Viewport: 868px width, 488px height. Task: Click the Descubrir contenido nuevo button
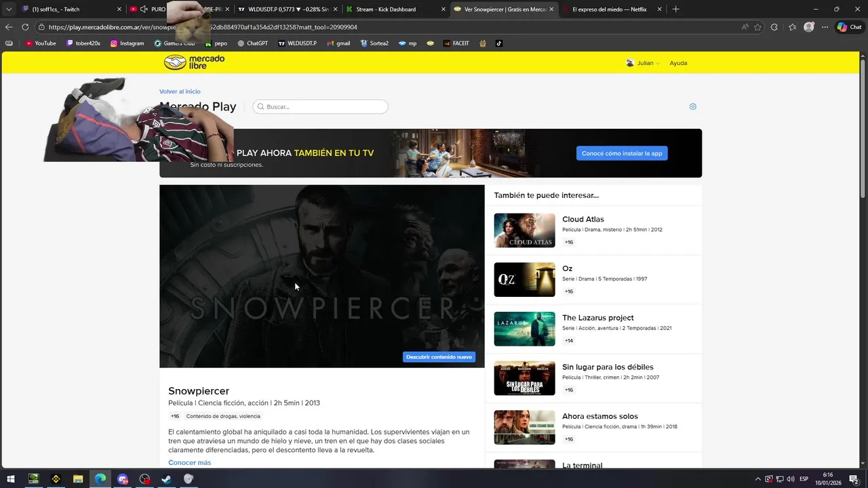(x=439, y=357)
